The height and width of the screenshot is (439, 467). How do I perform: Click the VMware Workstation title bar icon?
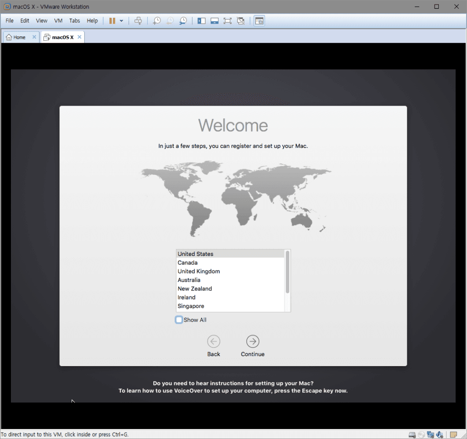tap(7, 6)
